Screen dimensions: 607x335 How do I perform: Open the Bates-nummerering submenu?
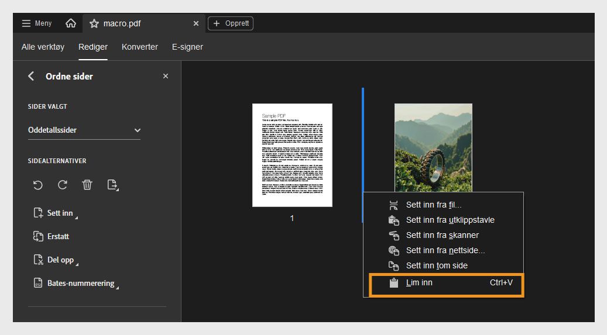(76, 284)
